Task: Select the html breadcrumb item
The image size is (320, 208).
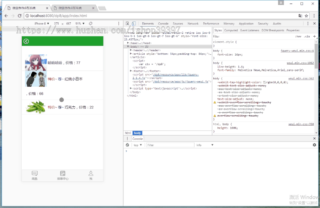Action: point(128,133)
